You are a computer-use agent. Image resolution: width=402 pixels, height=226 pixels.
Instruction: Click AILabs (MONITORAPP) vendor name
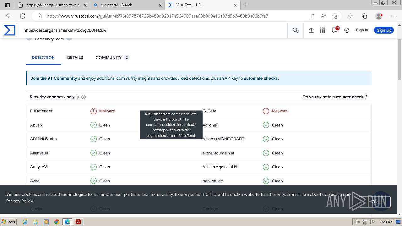[x=224, y=139]
